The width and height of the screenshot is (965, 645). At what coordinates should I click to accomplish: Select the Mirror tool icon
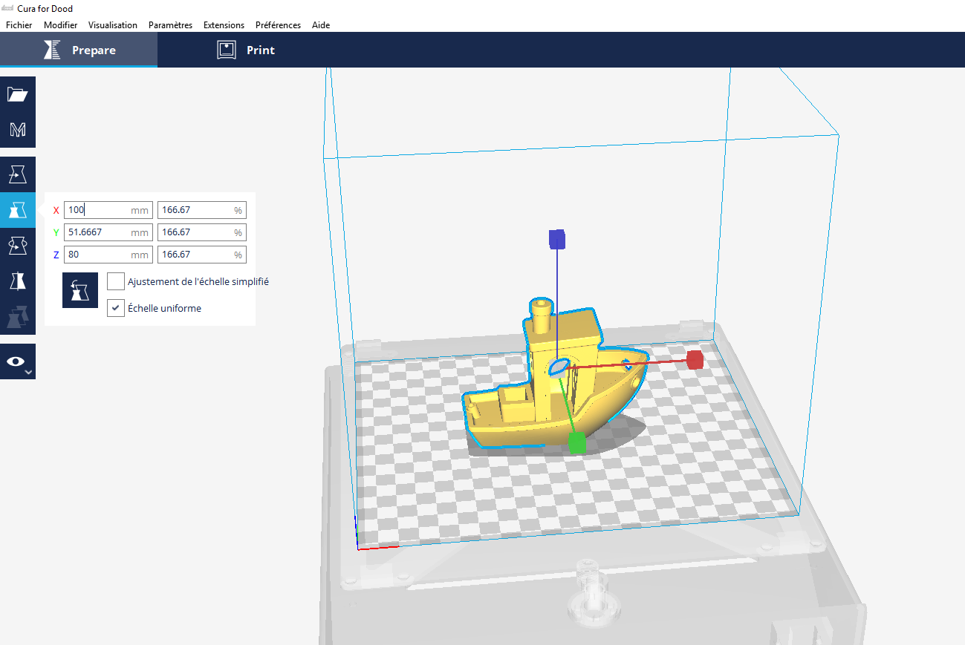(18, 281)
